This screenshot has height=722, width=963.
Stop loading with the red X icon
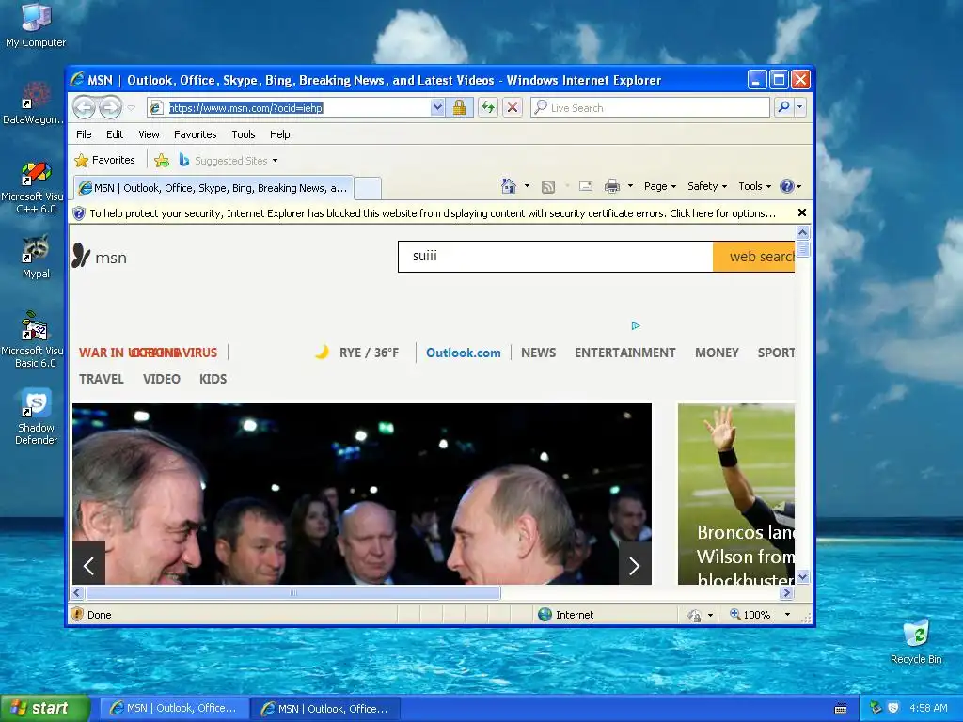click(512, 107)
